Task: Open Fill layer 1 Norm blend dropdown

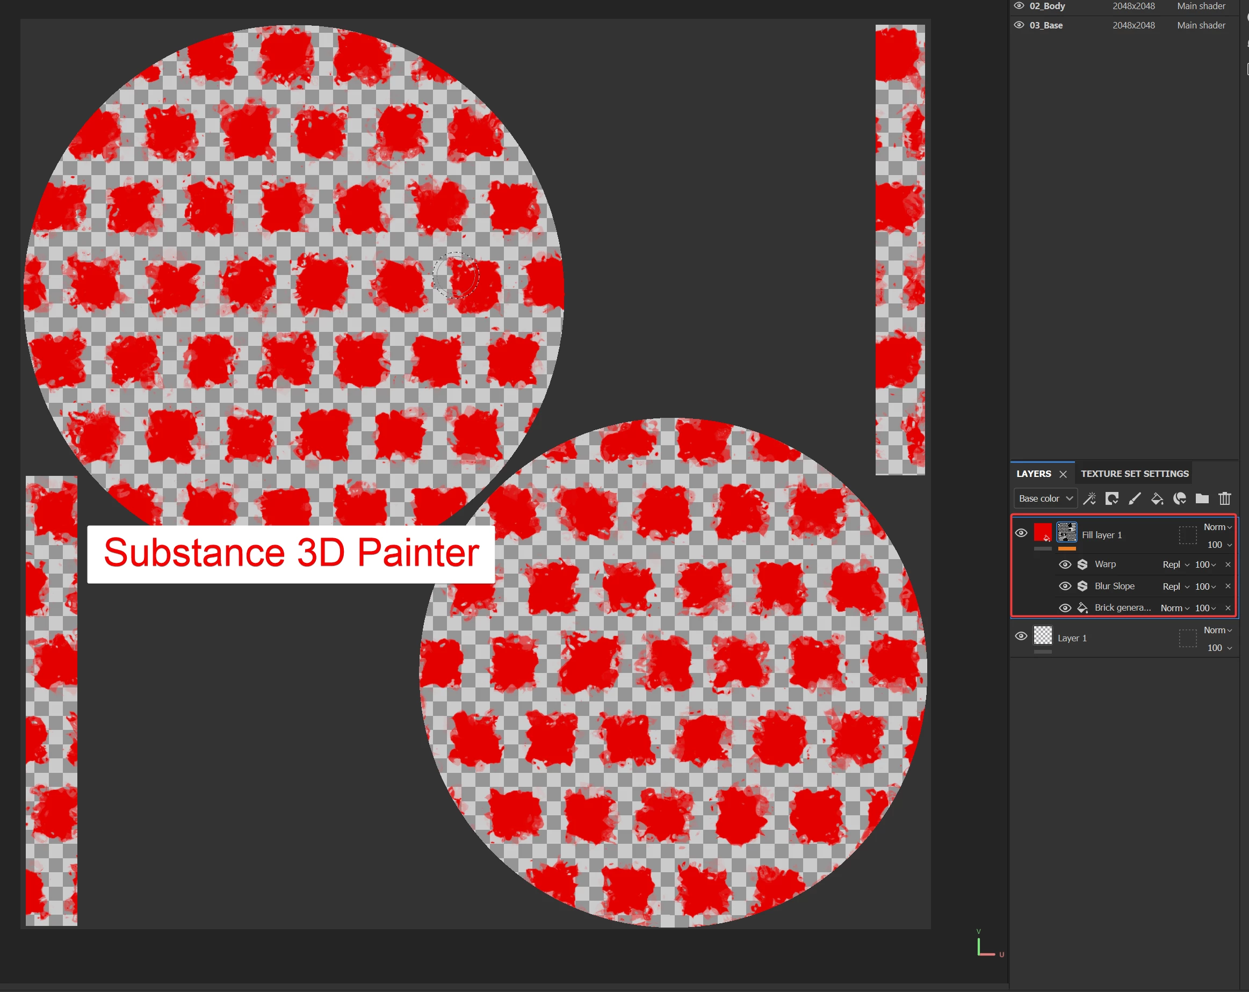Action: [1218, 527]
